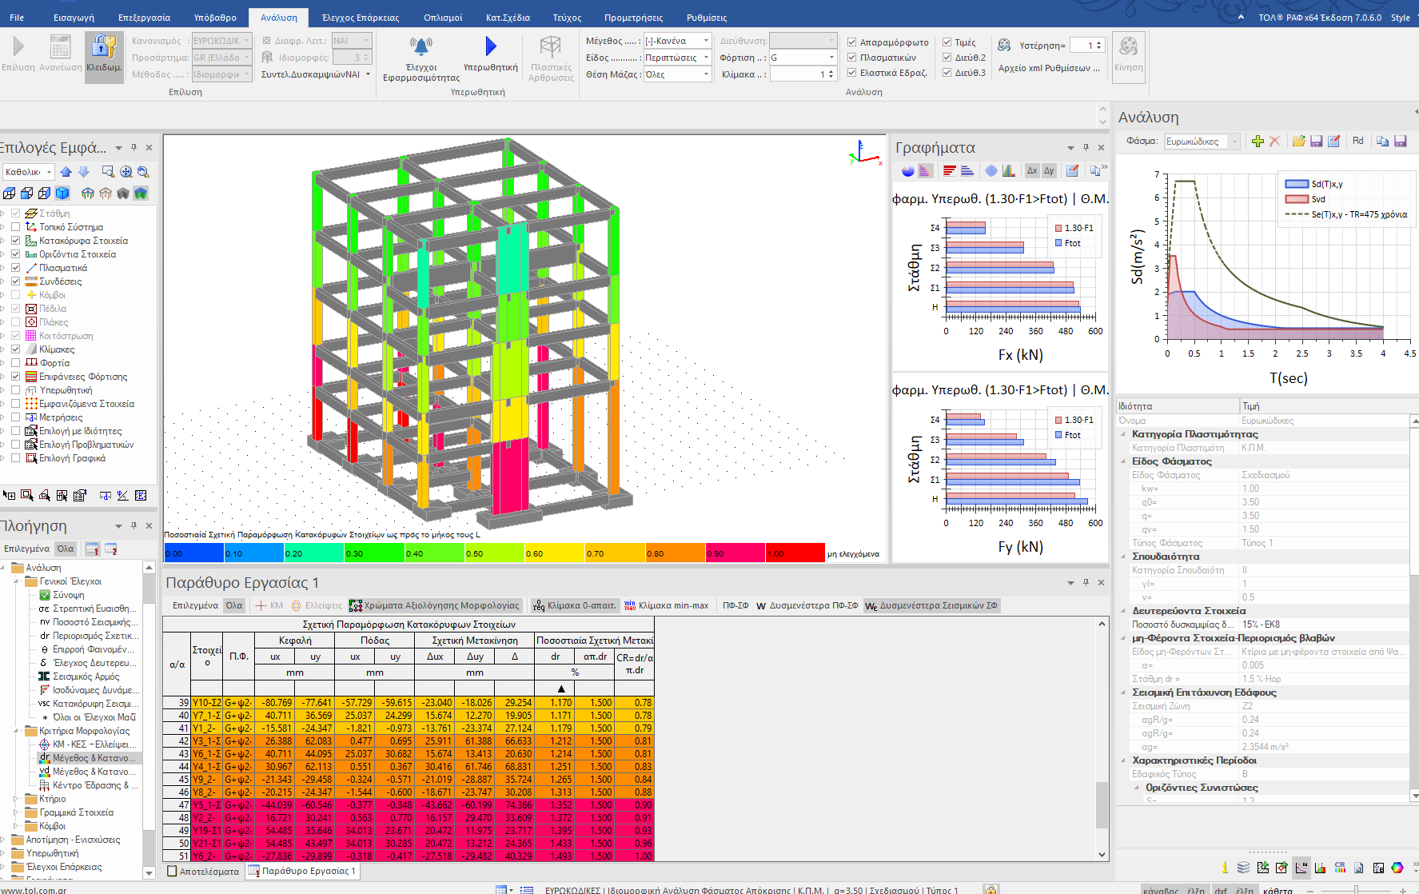Open the Μέγεθος dropdown [-]-Κανένα
Image resolution: width=1419 pixels, height=894 pixels.
[x=678, y=41]
